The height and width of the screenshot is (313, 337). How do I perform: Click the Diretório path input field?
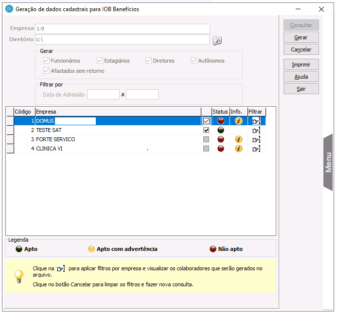pyautogui.click(x=122, y=40)
